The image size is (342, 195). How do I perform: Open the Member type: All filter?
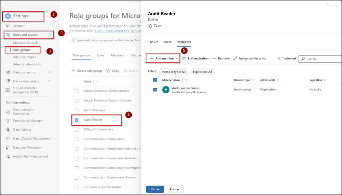[173, 72]
